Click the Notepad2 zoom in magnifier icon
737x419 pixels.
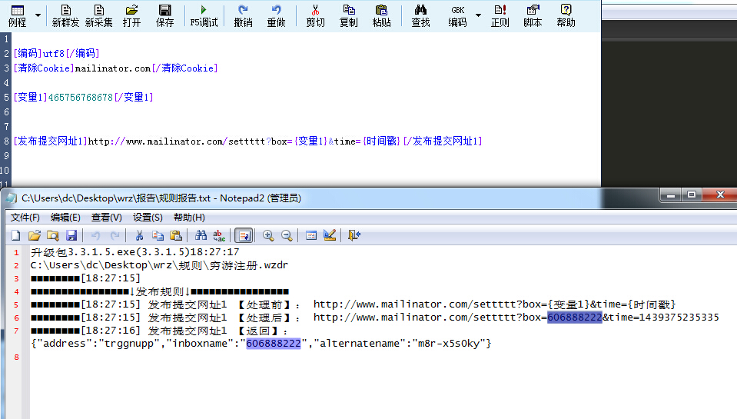click(268, 235)
